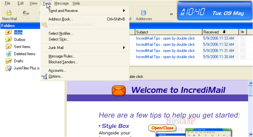Select the Outbox folder icon
This screenshot has width=253, height=137.
8,39
